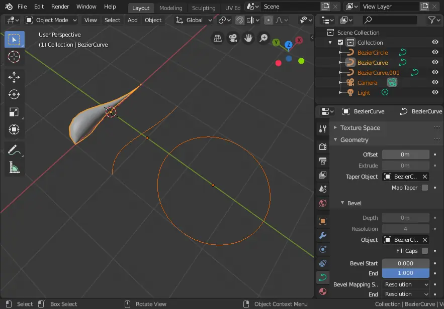Select the Cursor tool in toolbar
The image size is (444, 309).
[x=14, y=57]
